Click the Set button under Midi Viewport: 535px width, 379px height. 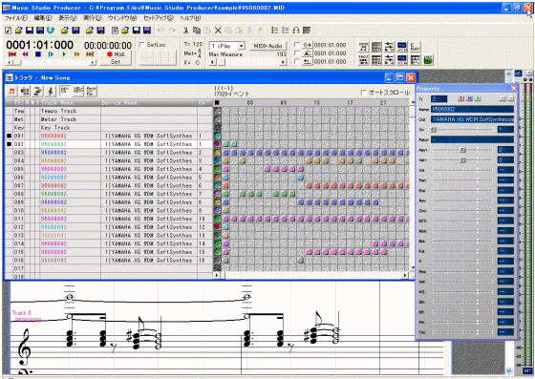point(116,62)
